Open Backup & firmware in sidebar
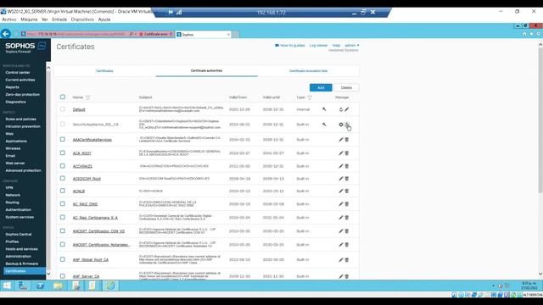The image size is (543, 305). (22, 263)
